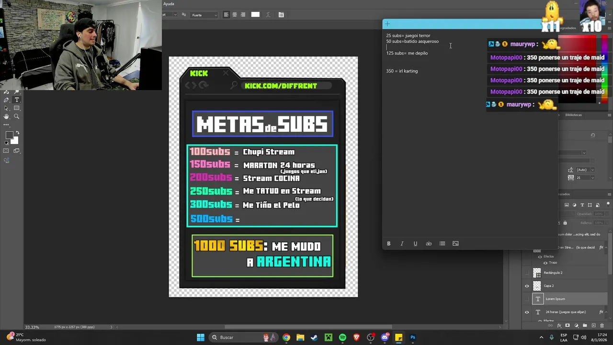Image resolution: width=613 pixels, height=345 pixels.
Task: Show the Rectángulo 2 layer
Action: point(527,273)
